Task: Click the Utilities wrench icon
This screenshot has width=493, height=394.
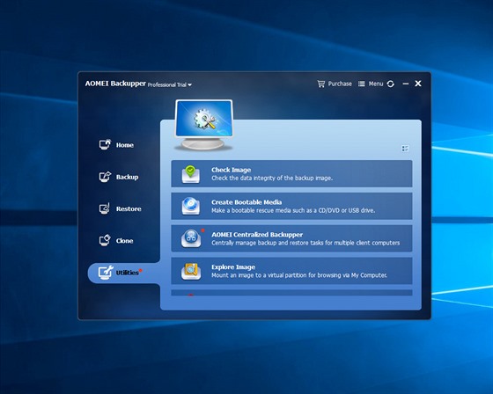Action: [105, 273]
